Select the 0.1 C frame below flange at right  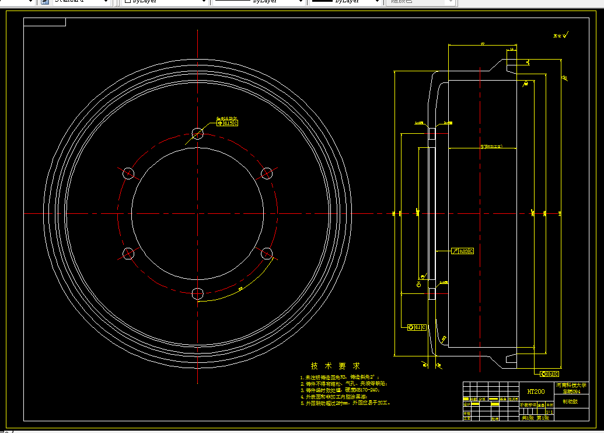pyautogui.click(x=550, y=374)
